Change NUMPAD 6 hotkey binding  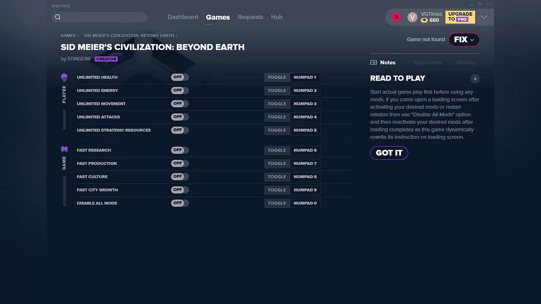305,150
